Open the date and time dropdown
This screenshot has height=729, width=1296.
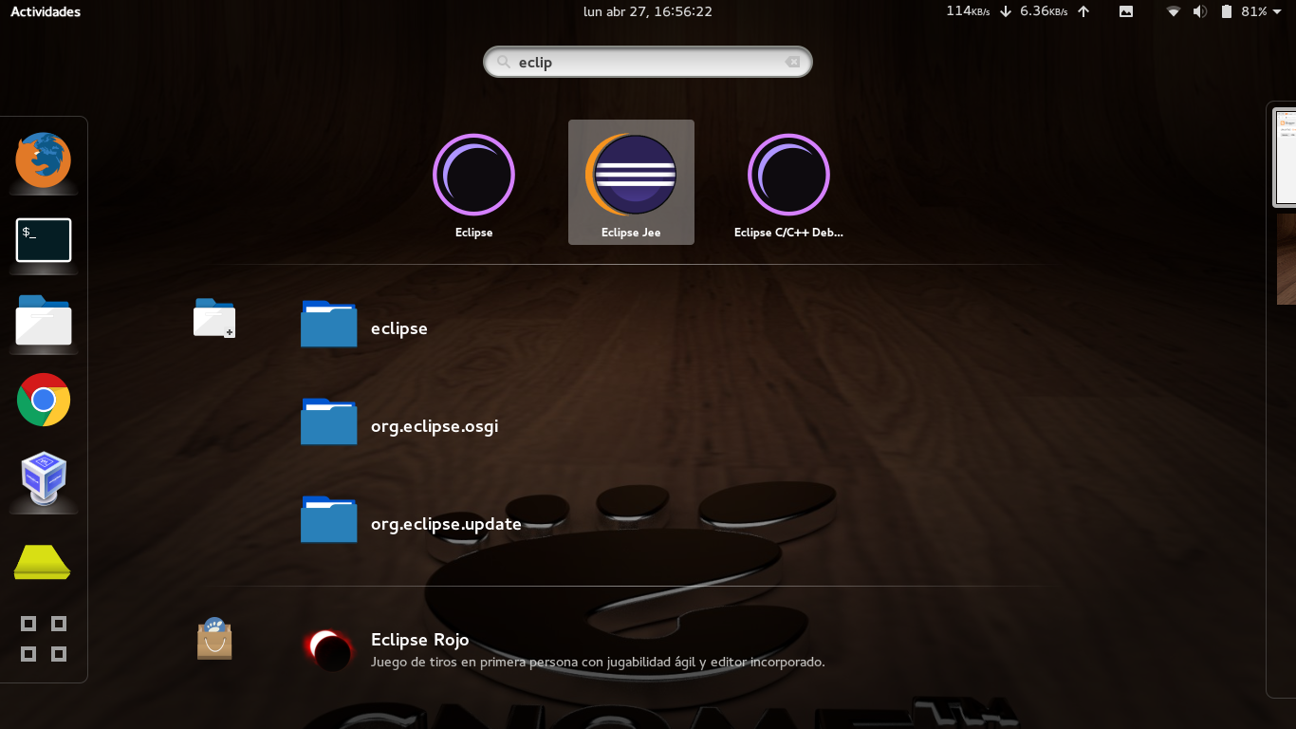(x=648, y=11)
